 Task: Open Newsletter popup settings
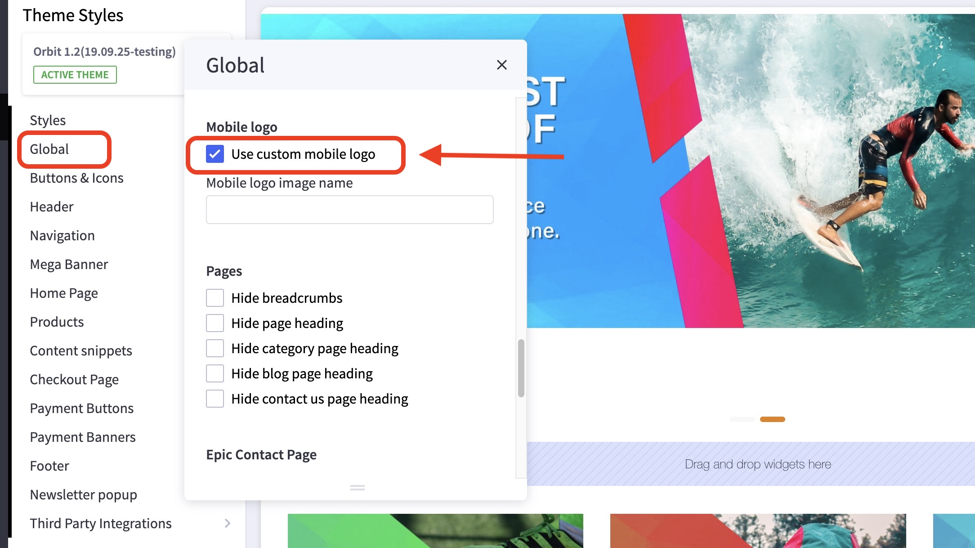(x=83, y=495)
